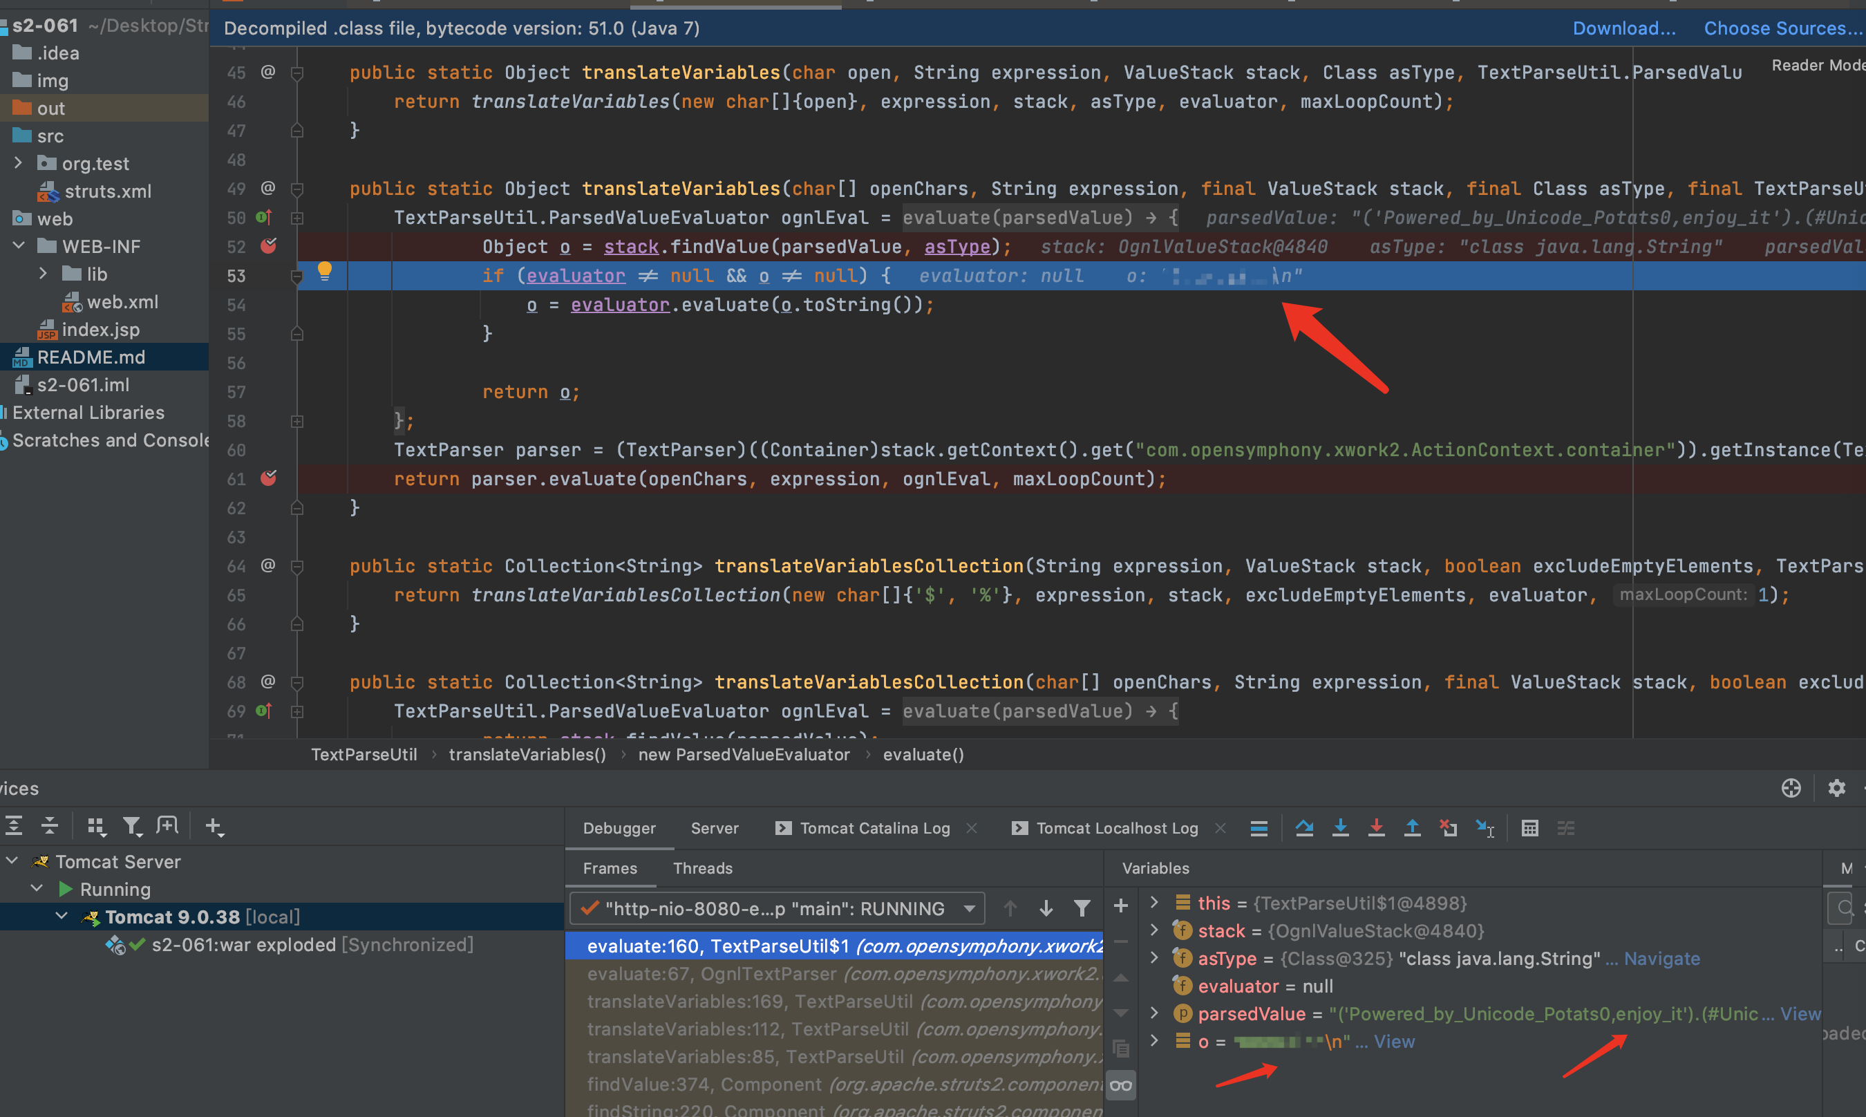
Task: Click the Force Step Into red arrow icon
Action: 1376,828
